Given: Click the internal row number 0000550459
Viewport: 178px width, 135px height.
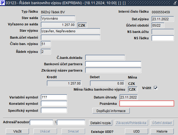Looking at the screenshot, I should tap(161, 12).
